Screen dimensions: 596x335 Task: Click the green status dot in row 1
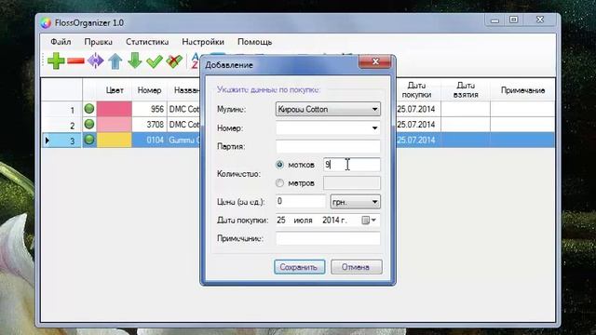coord(89,109)
